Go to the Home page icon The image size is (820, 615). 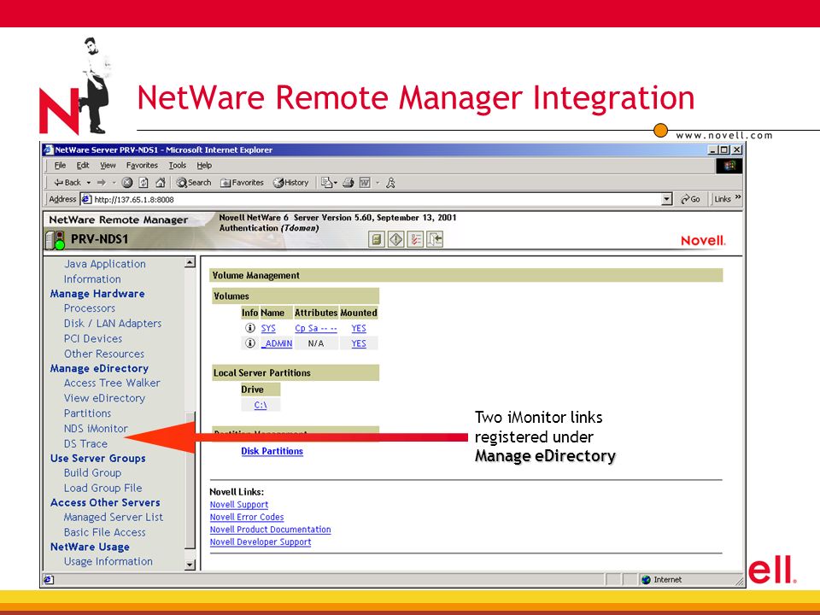(160, 183)
